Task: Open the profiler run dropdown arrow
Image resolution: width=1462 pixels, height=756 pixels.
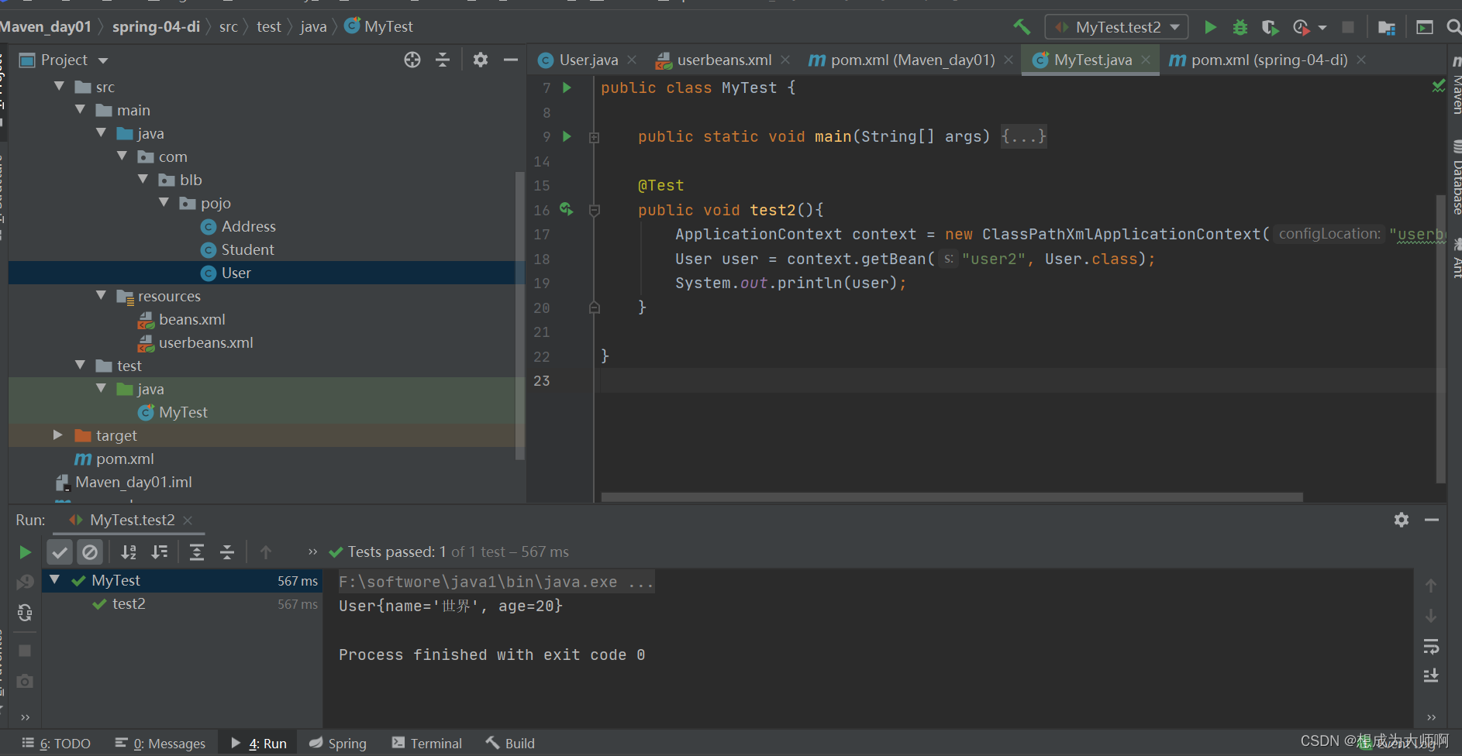Action: pos(1322,28)
